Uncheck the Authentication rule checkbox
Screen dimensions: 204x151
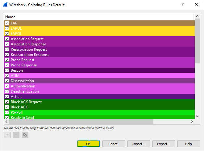[7, 86]
